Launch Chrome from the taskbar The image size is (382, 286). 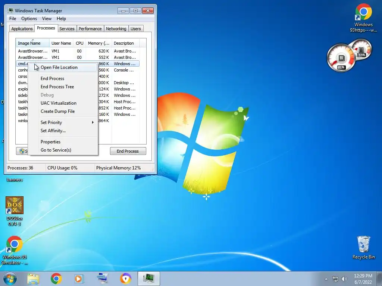tap(56, 279)
